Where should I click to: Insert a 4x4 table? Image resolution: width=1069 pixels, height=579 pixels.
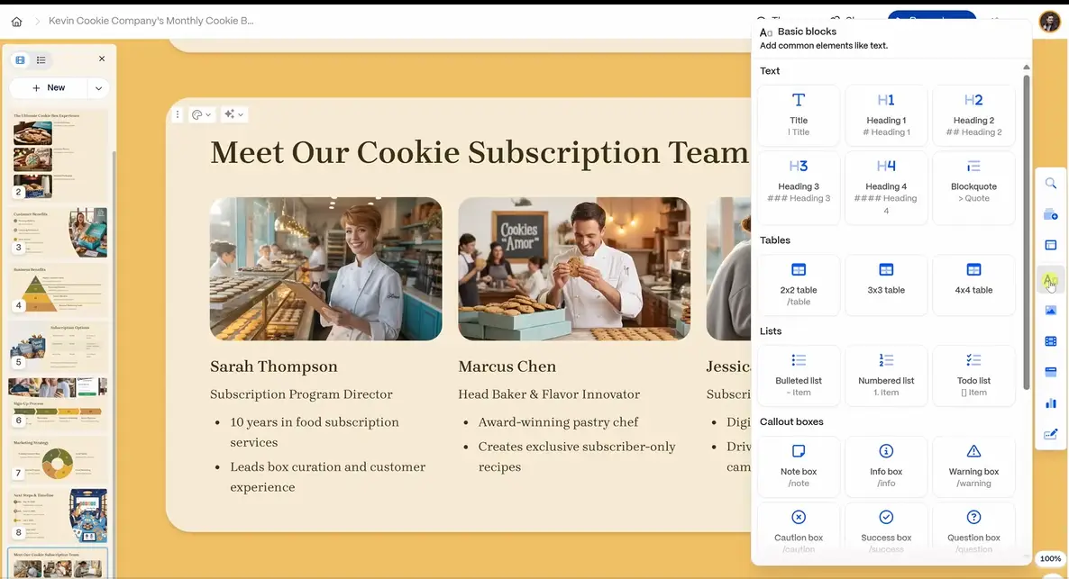(x=973, y=285)
